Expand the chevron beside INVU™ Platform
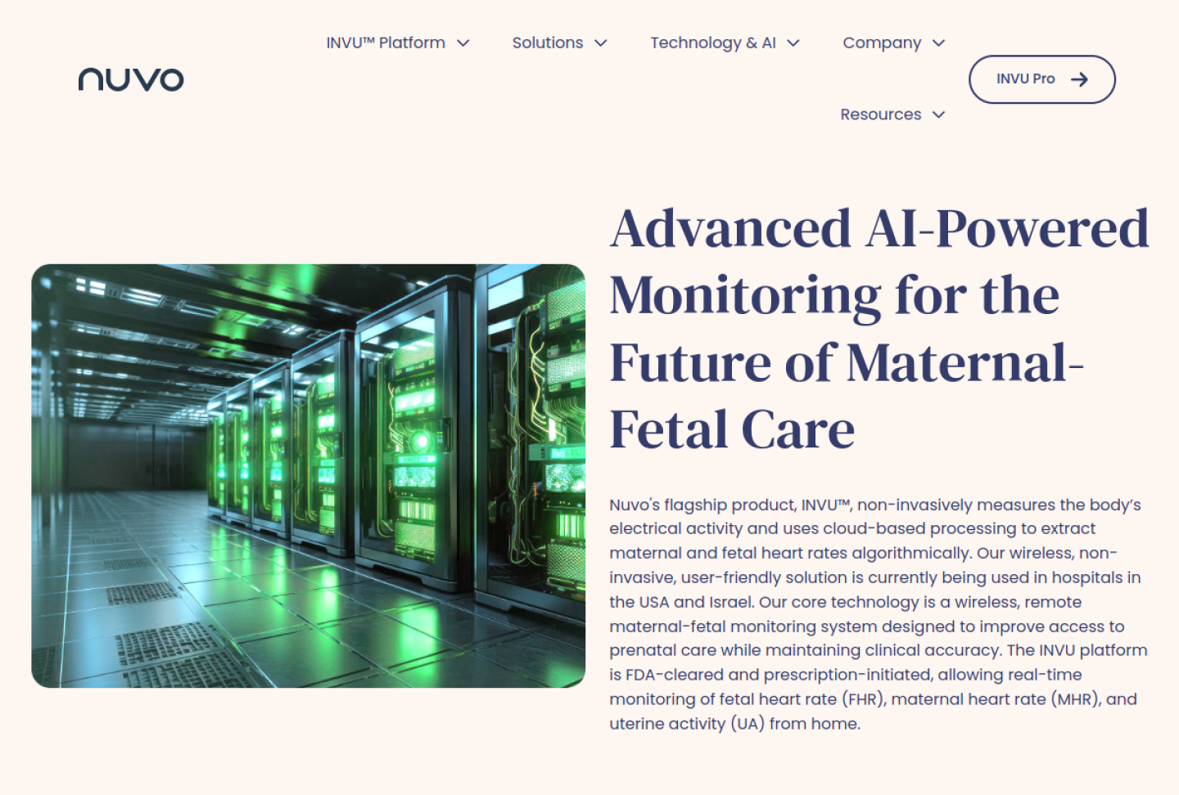 tap(463, 43)
